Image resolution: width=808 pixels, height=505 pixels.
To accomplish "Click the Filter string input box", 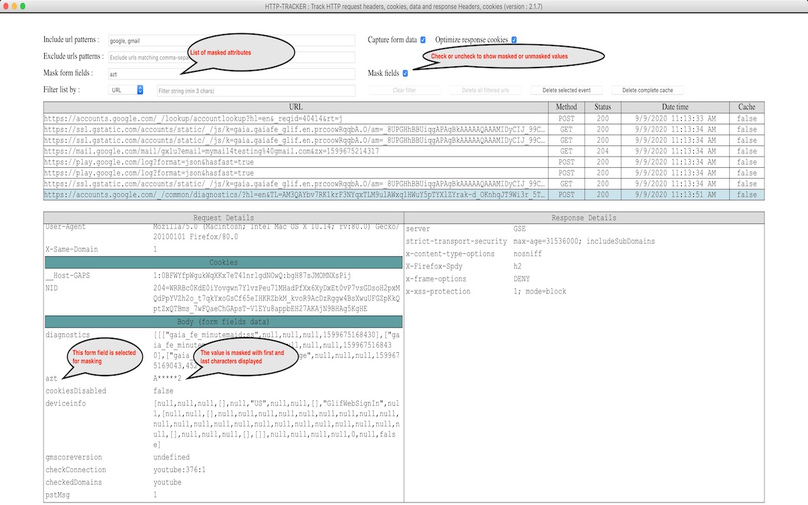I will pos(256,91).
